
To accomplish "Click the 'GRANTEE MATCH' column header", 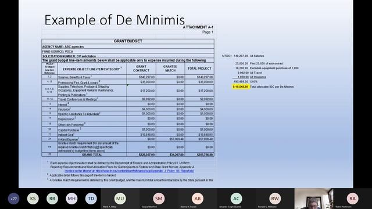I will coord(170,69).
